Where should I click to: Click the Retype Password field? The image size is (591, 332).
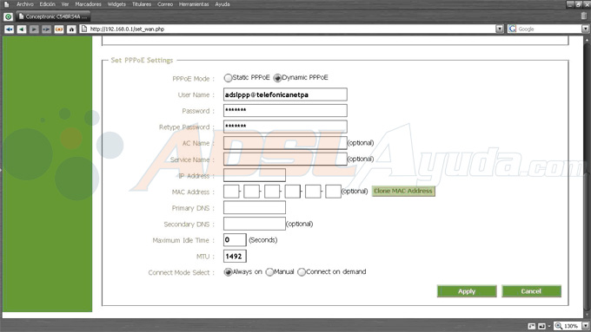[285, 127]
